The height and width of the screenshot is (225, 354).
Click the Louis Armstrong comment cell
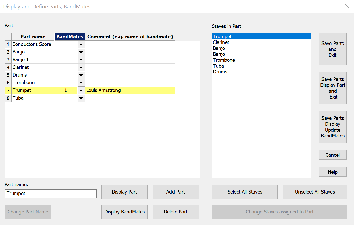[130, 90]
